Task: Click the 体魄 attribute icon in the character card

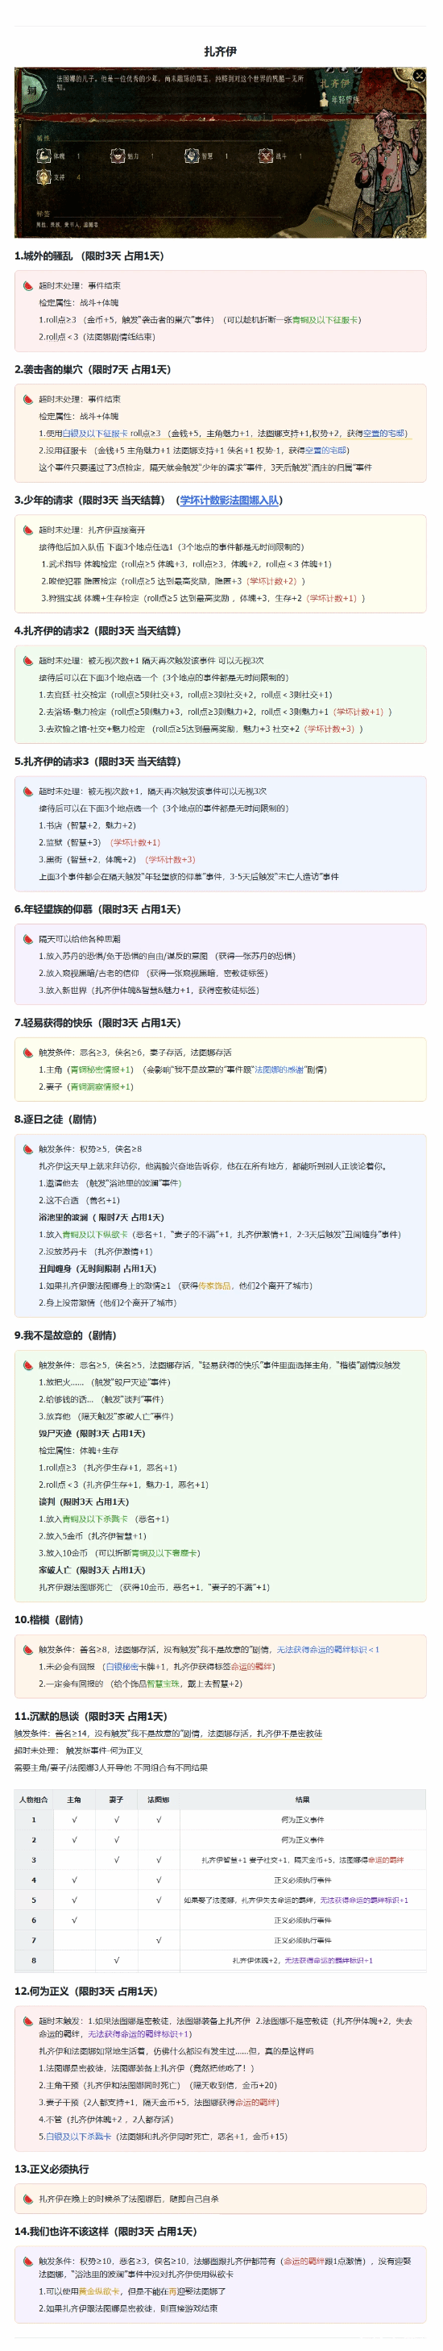Action: (43, 156)
